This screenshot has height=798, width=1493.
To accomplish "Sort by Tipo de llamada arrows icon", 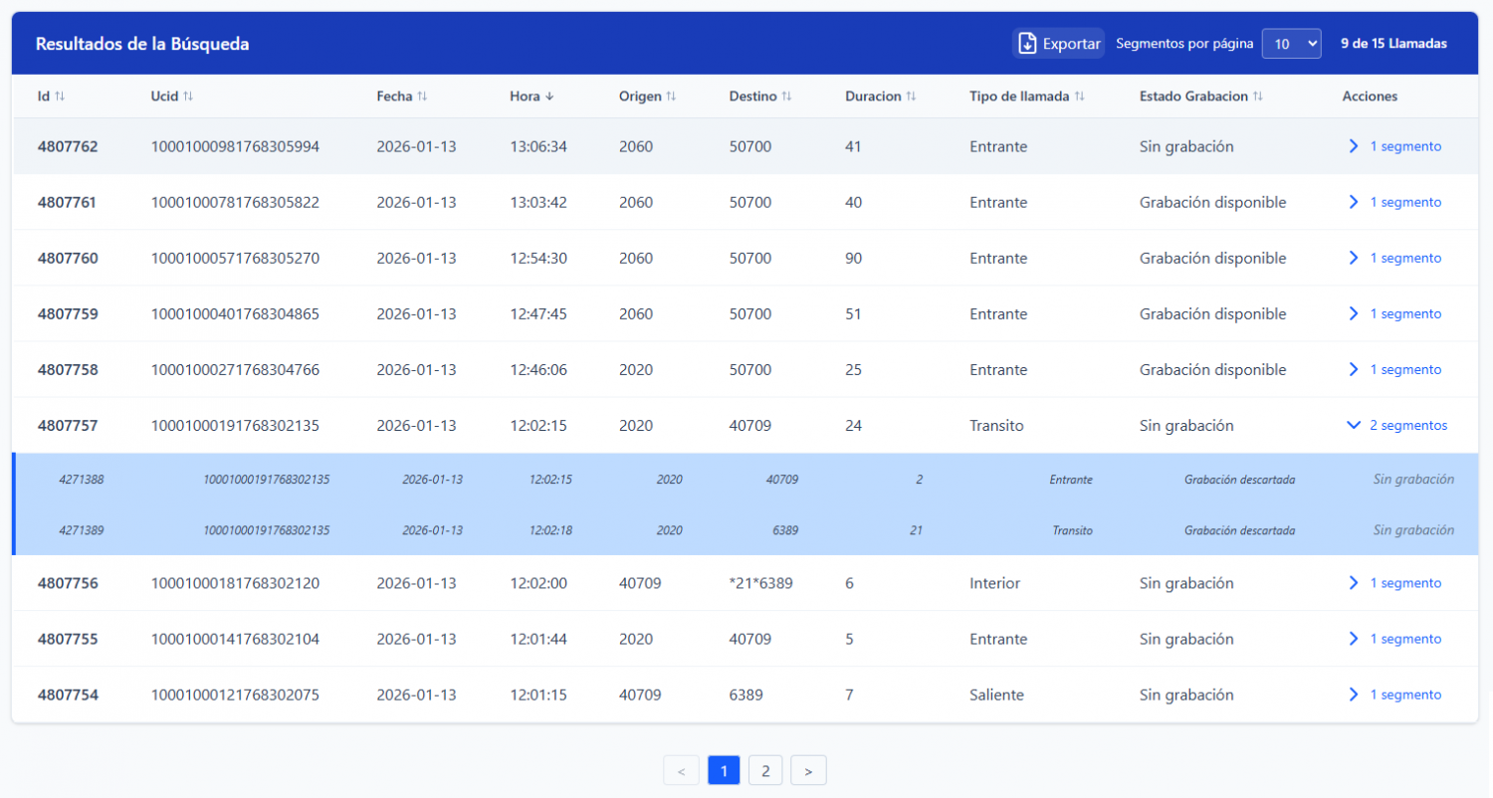I will [1079, 97].
